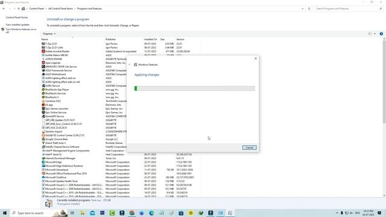Click the taskbar clock and date
This screenshot has width=386, height=217.
click(368, 213)
